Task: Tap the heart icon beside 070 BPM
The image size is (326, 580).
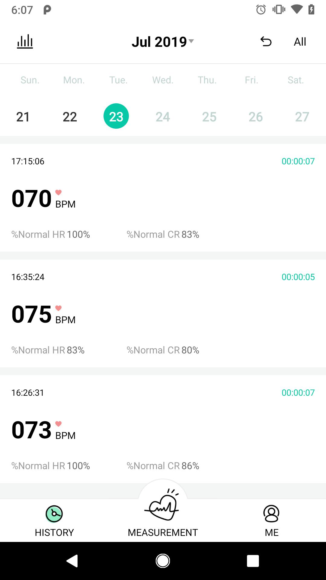Action: [x=59, y=192]
